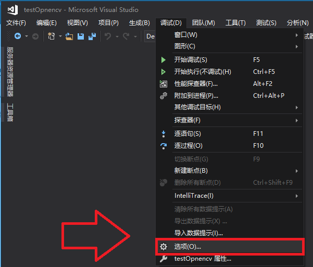313x267 pixels.
Task: Click the gear icon next to 选项
Action: 164,247
